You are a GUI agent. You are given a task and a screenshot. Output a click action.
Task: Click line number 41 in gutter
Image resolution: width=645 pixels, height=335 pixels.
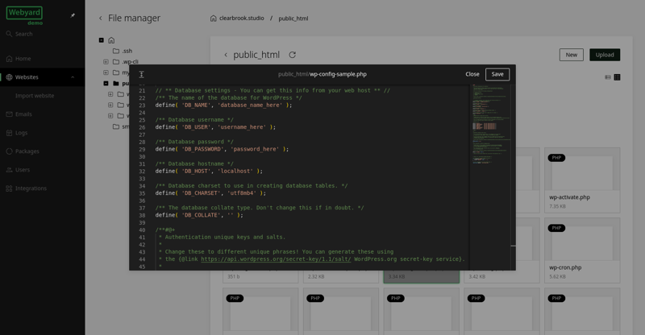[x=142, y=238]
